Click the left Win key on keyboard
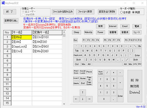147x108 pixels. tap(83, 64)
